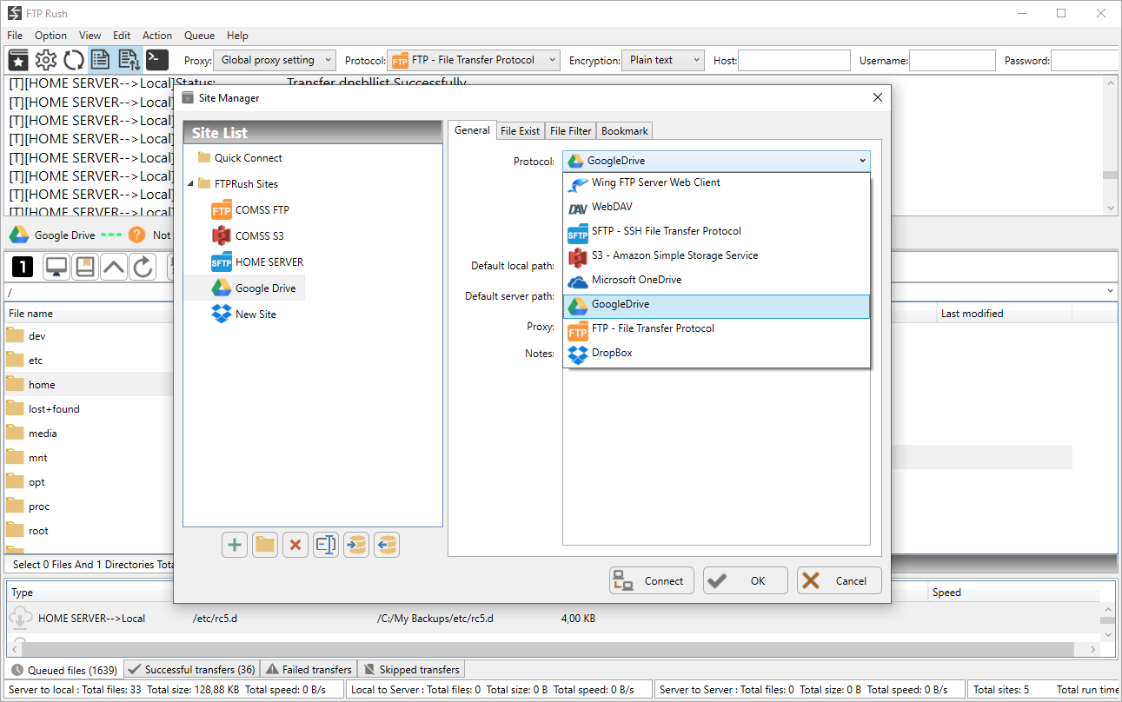
Task: Show the Successful transfers (36) tab
Action: coord(191,670)
